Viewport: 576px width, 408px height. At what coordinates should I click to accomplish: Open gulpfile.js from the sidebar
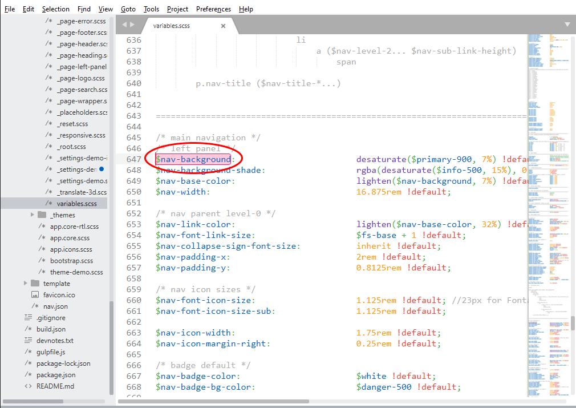[51, 352]
